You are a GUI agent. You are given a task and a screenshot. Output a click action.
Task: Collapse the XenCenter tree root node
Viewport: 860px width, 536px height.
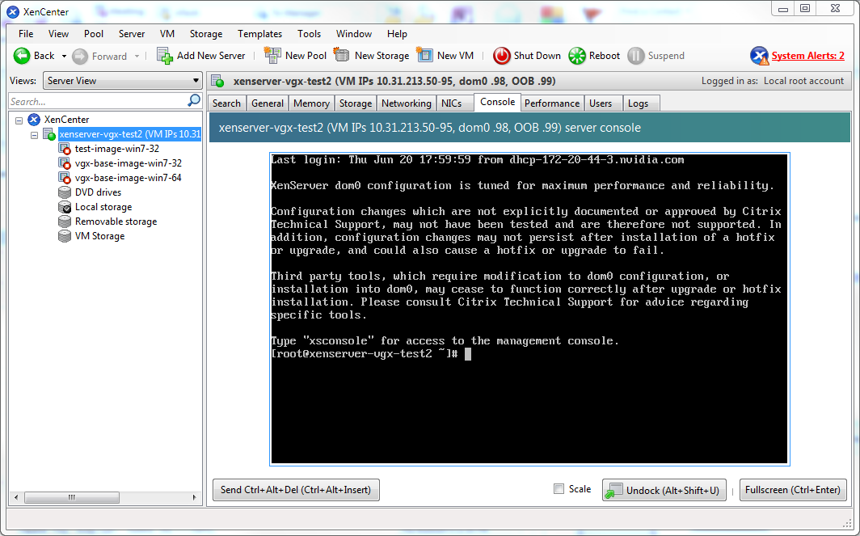(x=18, y=119)
